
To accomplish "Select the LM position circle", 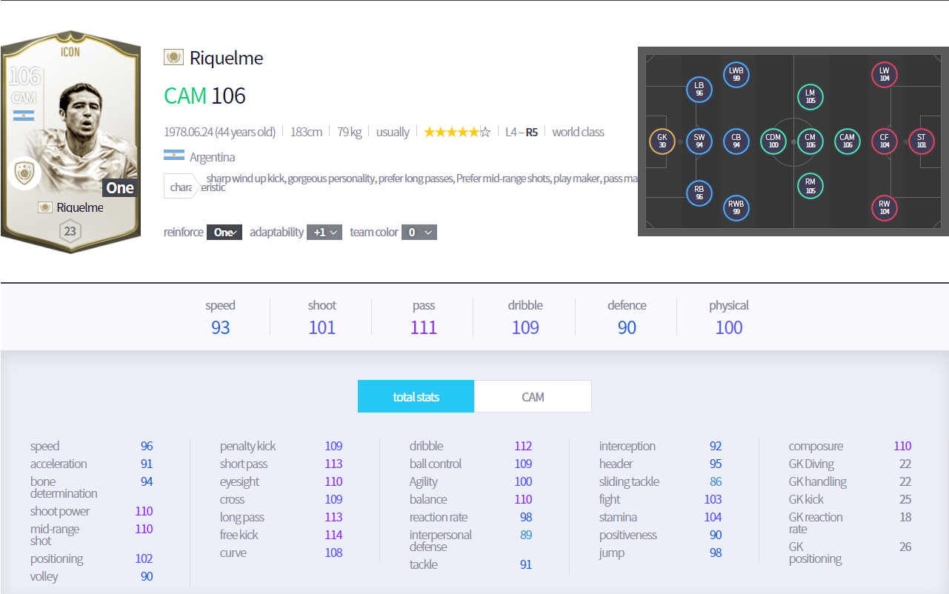I will (810, 96).
